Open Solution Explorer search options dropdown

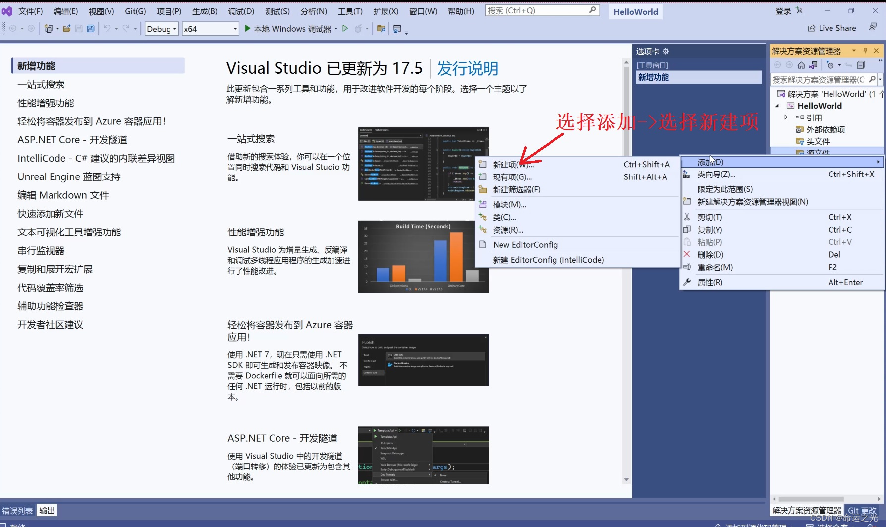[880, 79]
